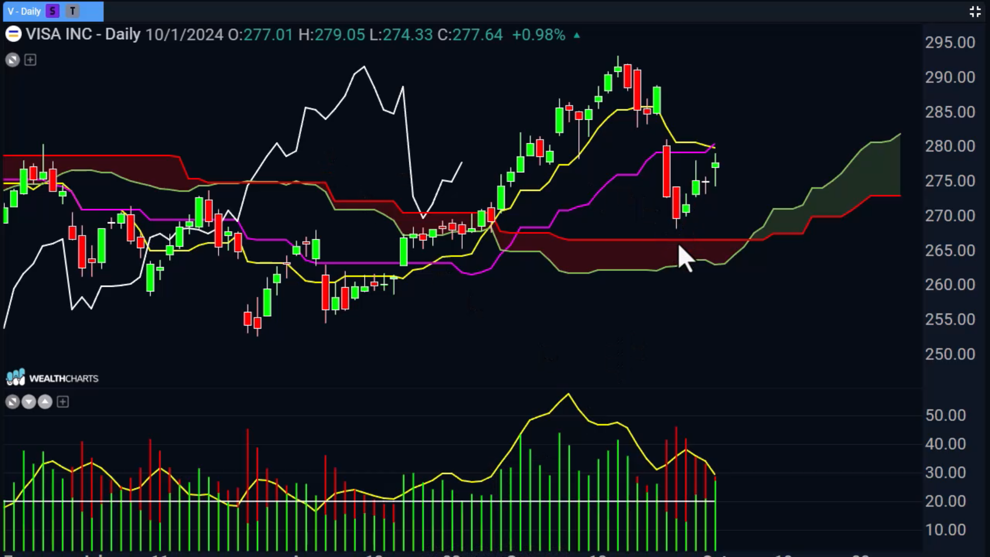Click the purple S badge on chart tab
990x557 pixels.
click(x=53, y=11)
